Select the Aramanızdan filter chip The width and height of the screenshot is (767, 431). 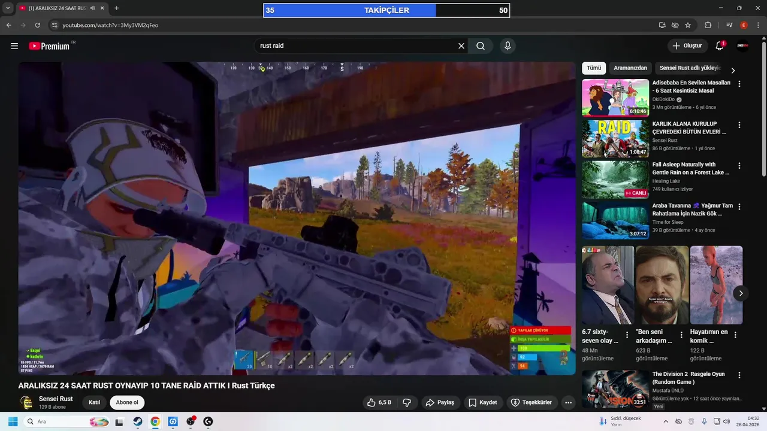pyautogui.click(x=630, y=68)
